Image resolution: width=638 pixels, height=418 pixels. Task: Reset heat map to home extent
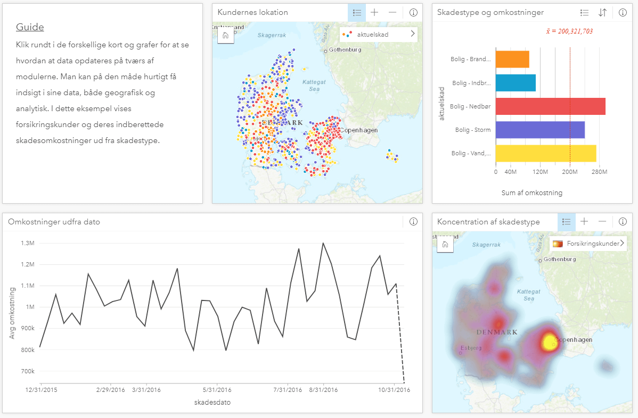coord(445,245)
